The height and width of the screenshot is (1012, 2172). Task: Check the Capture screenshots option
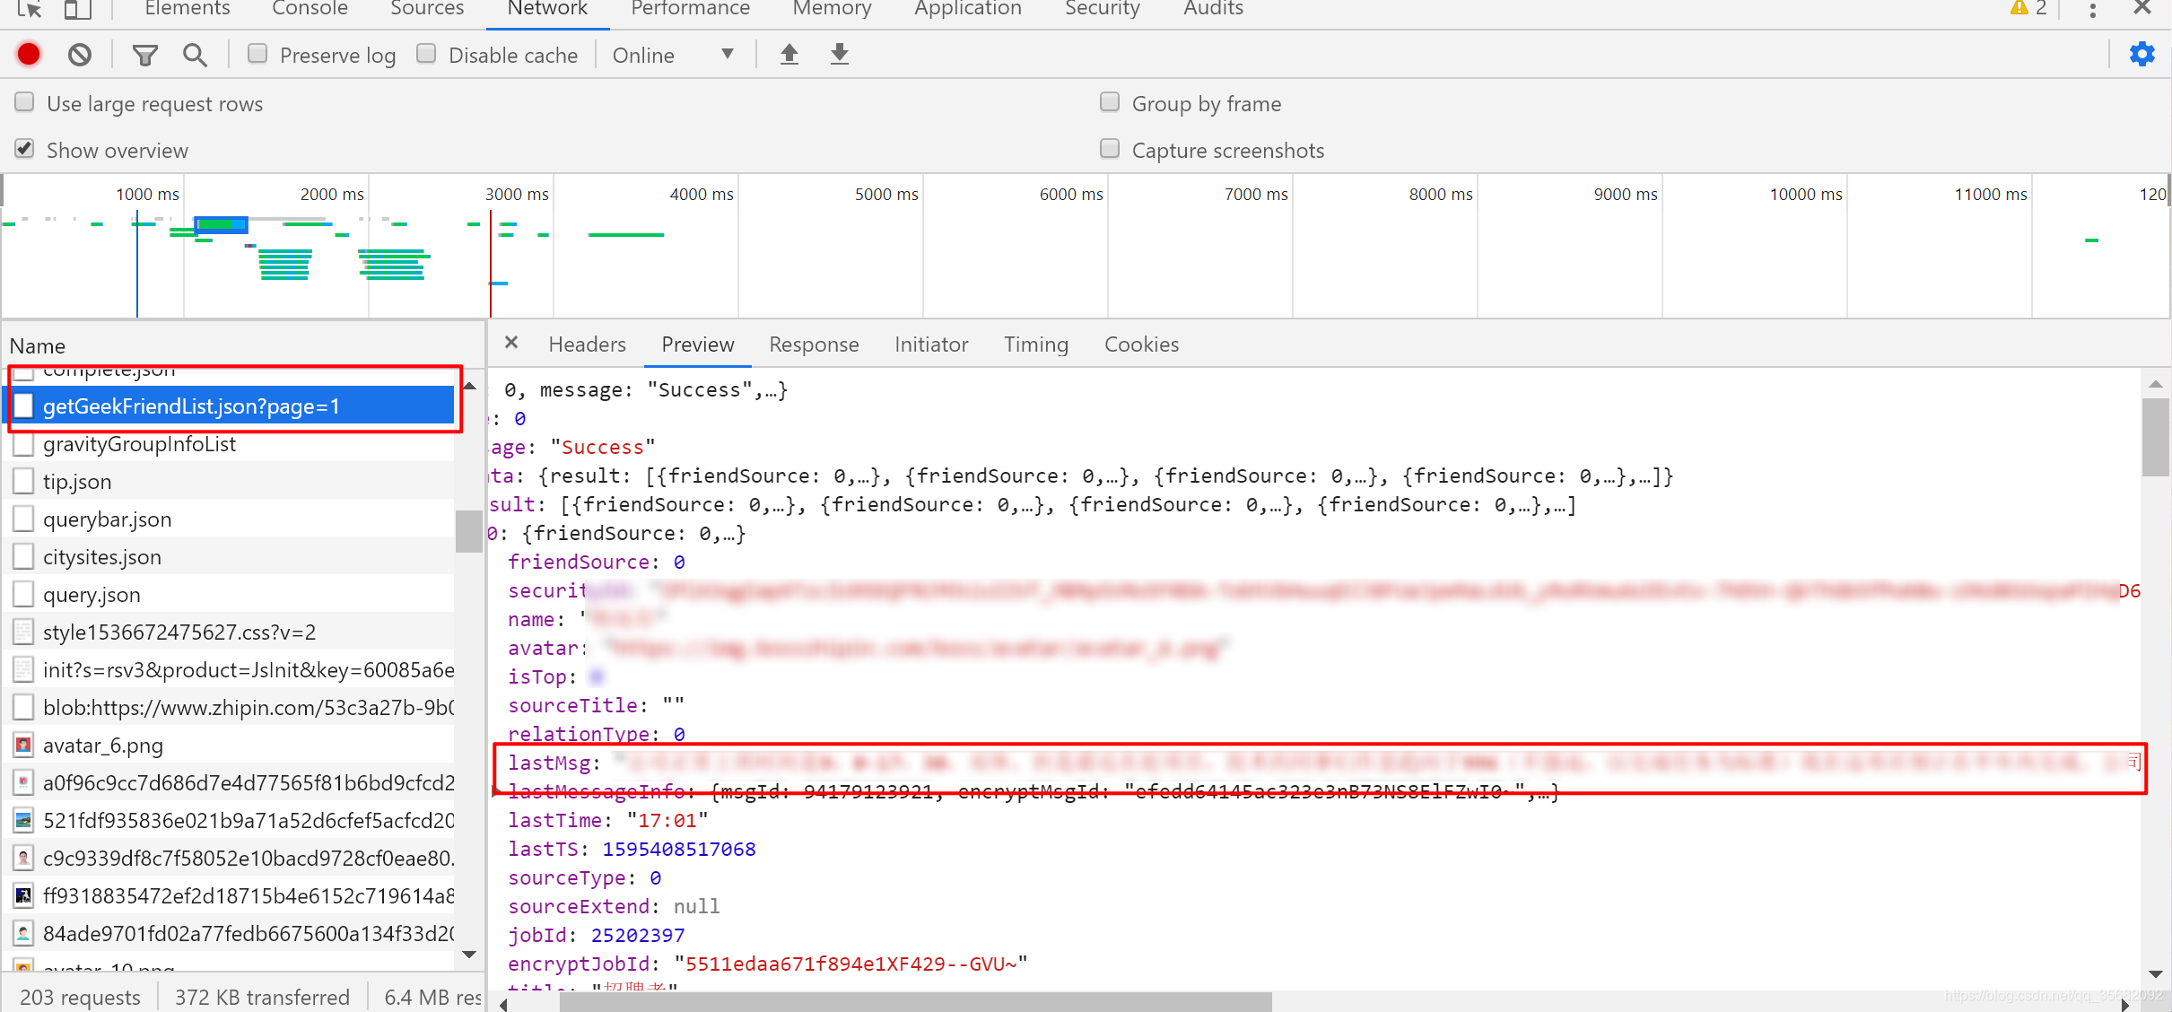coord(1110,149)
